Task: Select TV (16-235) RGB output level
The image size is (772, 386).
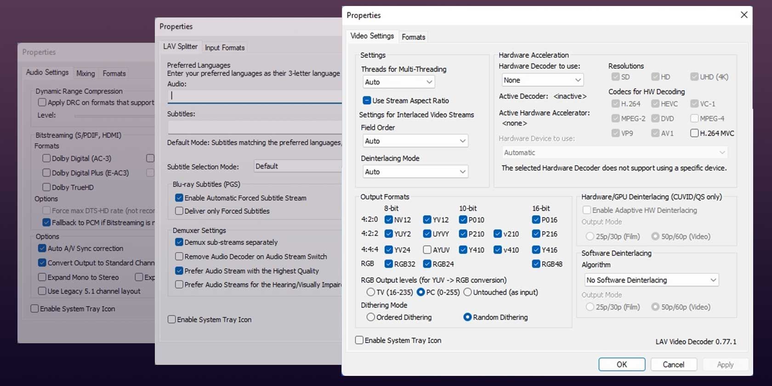Action: coord(370,292)
